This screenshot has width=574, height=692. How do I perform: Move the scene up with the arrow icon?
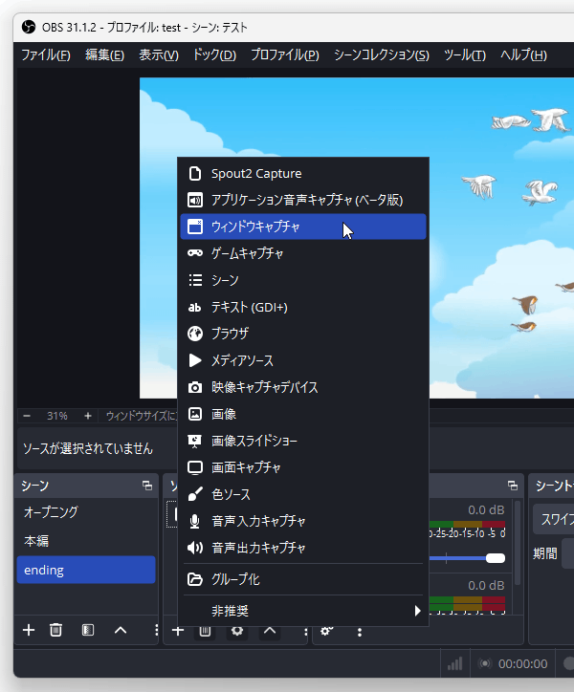(x=121, y=630)
